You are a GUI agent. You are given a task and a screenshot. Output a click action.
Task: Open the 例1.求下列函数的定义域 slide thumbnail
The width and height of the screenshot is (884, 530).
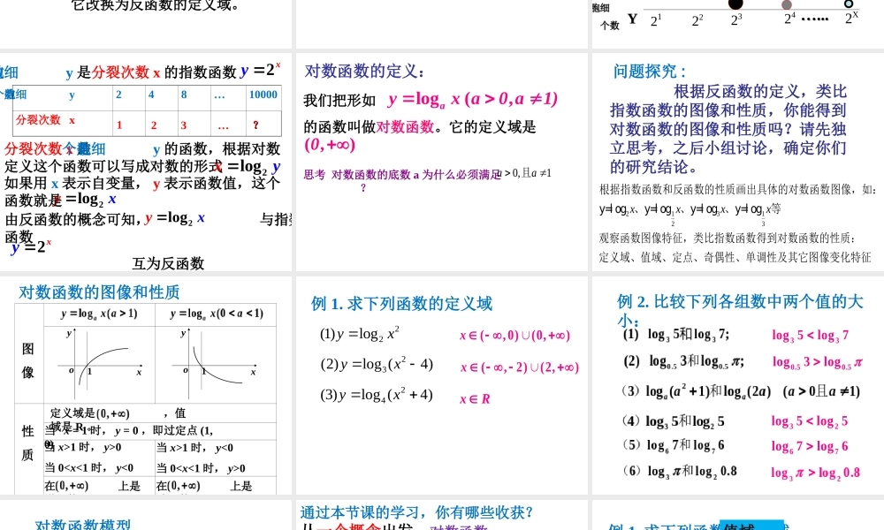tap(441, 386)
